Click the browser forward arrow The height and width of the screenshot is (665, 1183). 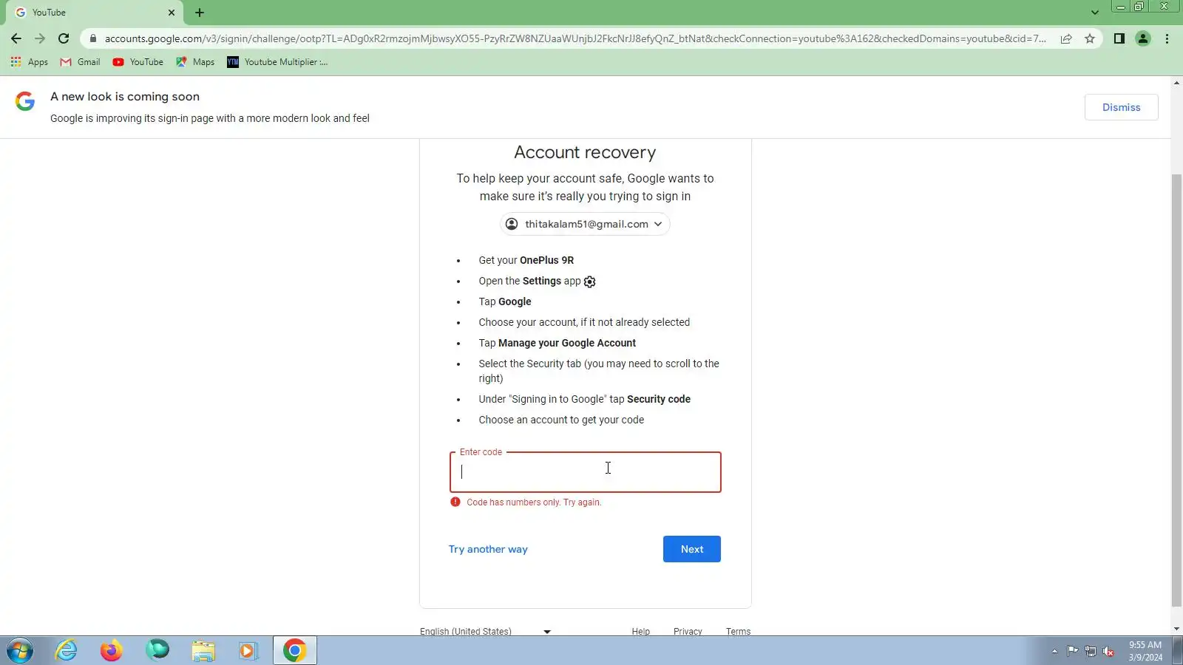tap(40, 38)
